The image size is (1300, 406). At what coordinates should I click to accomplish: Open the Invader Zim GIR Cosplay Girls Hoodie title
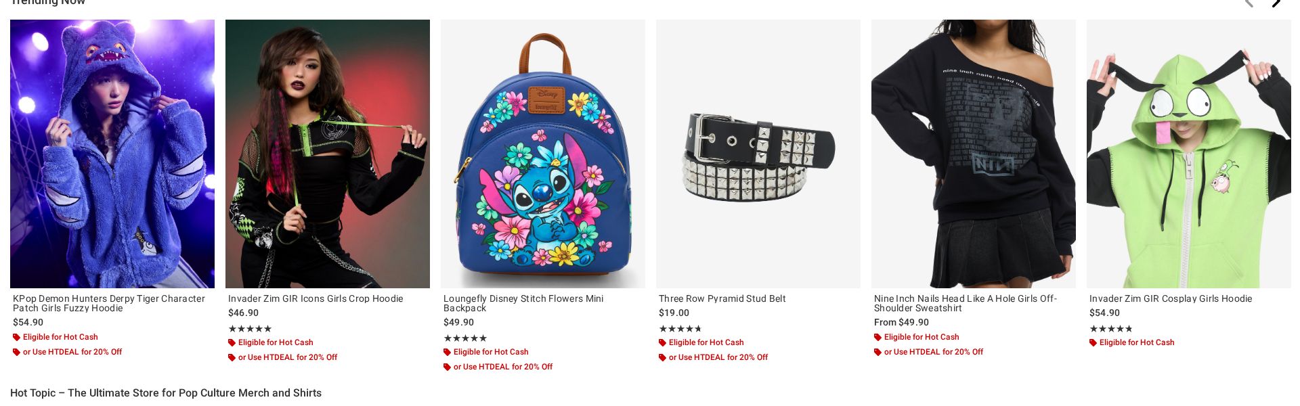[x=1170, y=298]
